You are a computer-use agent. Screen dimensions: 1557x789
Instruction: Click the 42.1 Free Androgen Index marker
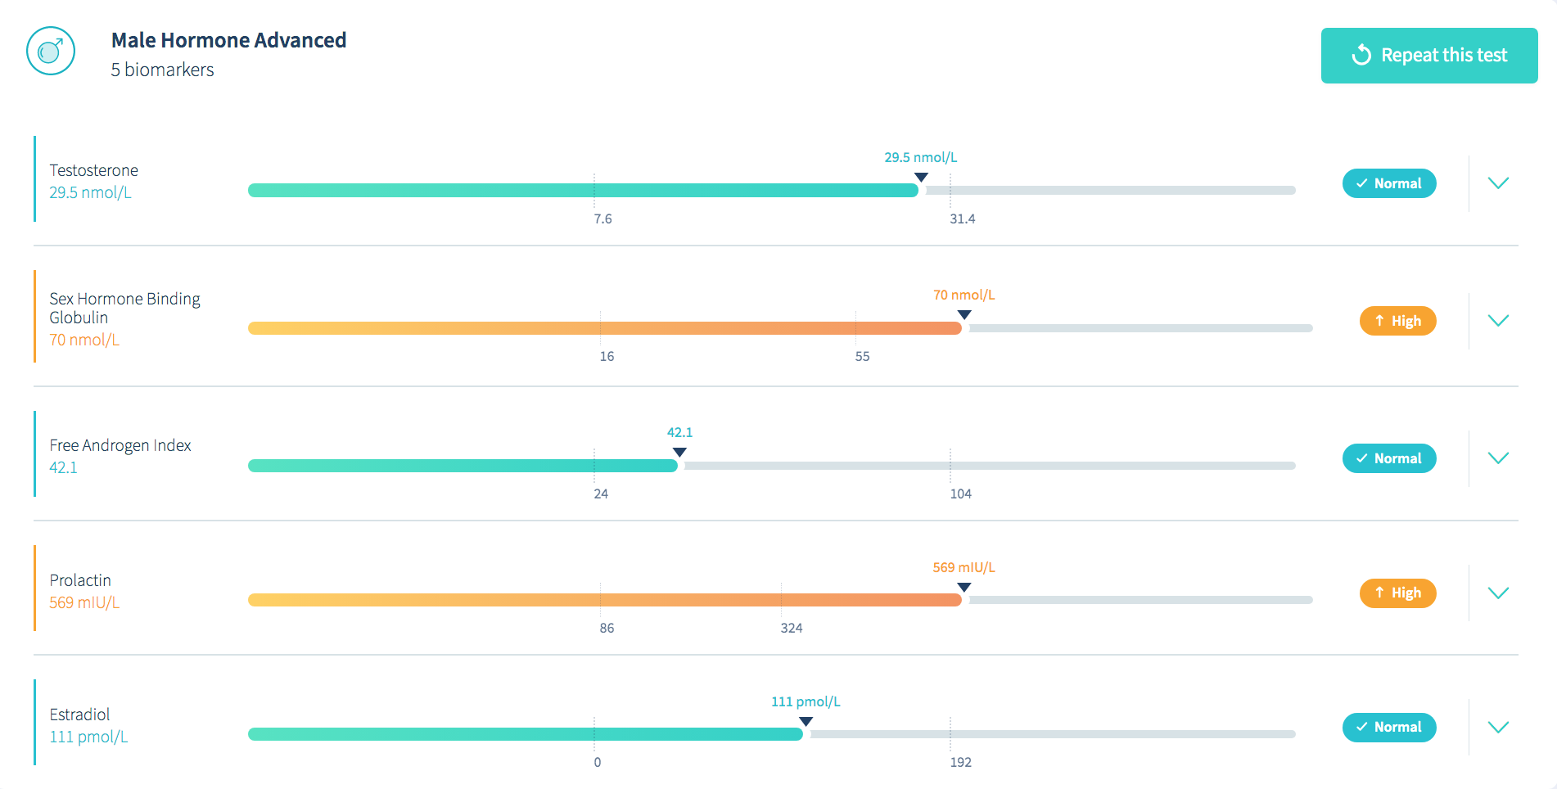point(679,453)
